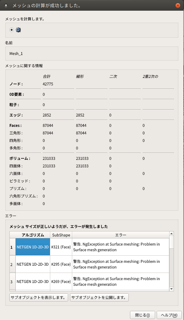The width and height of the screenshot is (184, 320).
Task: Click row header number 1
Action: (13, 247)
